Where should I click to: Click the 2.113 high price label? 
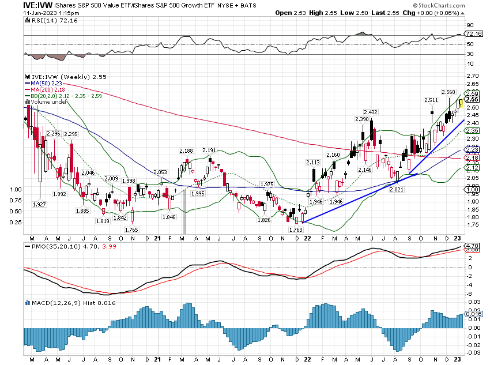coord(313,163)
